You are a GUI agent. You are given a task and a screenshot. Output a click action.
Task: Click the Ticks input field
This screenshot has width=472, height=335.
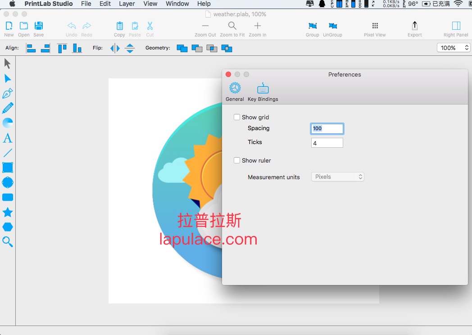(327, 143)
